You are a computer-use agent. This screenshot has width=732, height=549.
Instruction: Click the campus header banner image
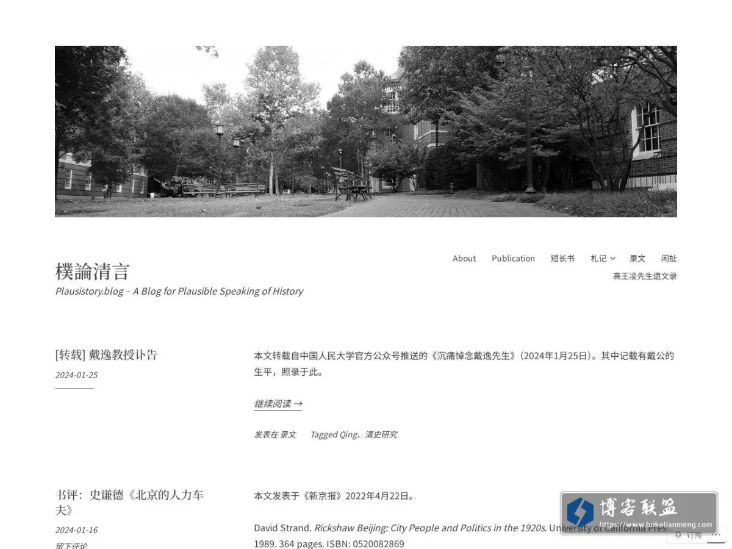[x=366, y=131]
